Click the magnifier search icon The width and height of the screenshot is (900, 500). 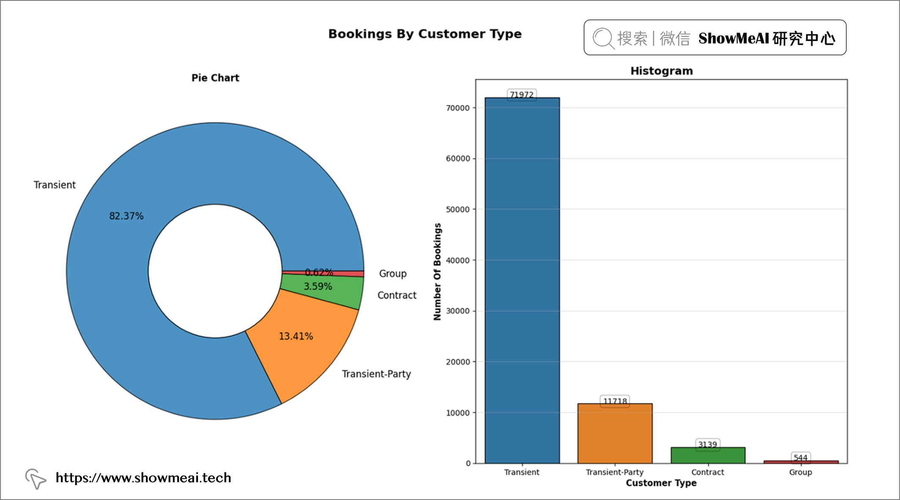coord(603,38)
